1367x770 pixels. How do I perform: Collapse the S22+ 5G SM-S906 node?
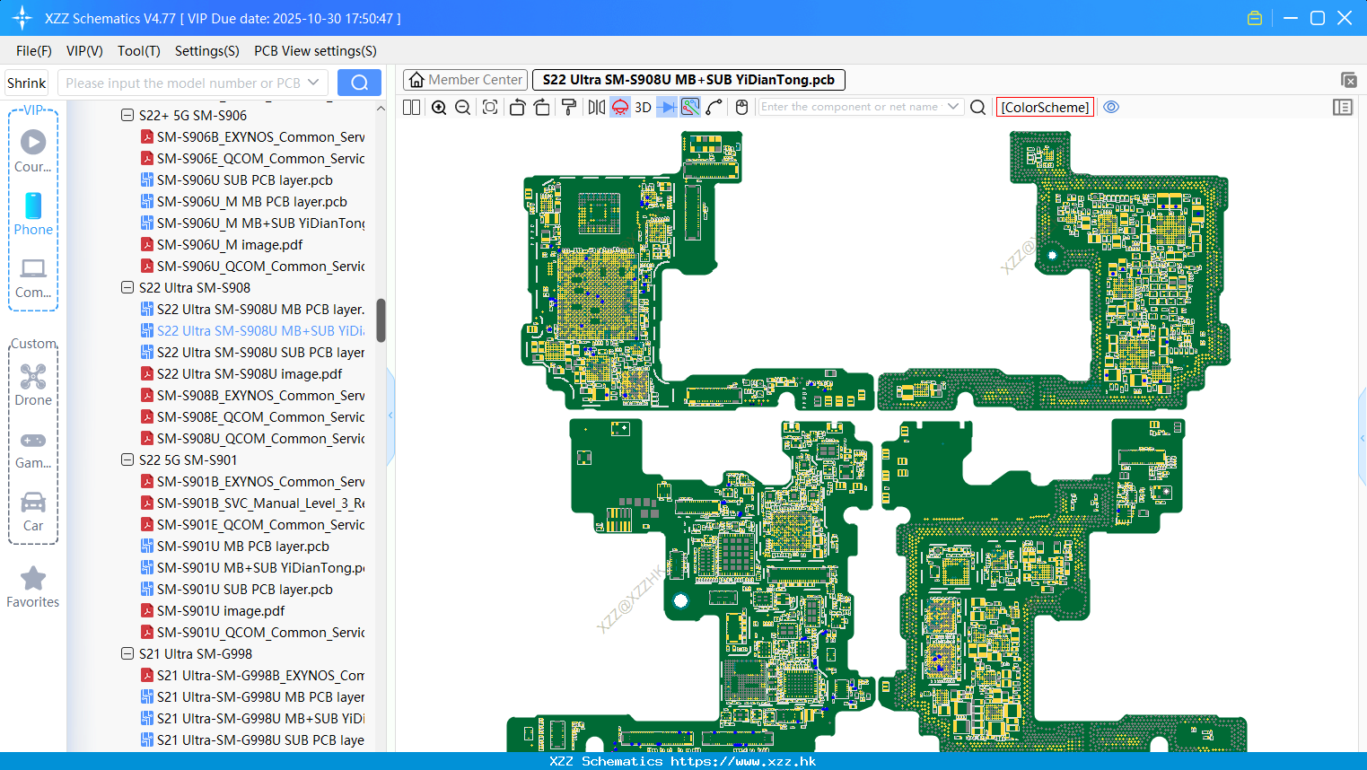(127, 115)
